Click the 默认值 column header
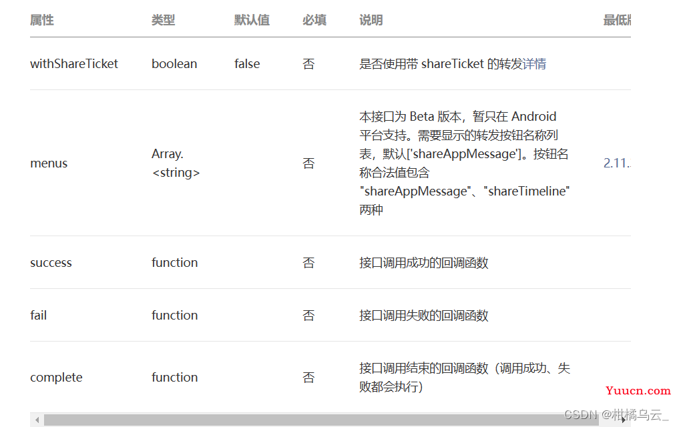 (x=252, y=20)
